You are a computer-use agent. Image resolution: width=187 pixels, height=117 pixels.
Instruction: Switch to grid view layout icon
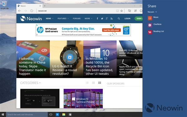pos(100,83)
